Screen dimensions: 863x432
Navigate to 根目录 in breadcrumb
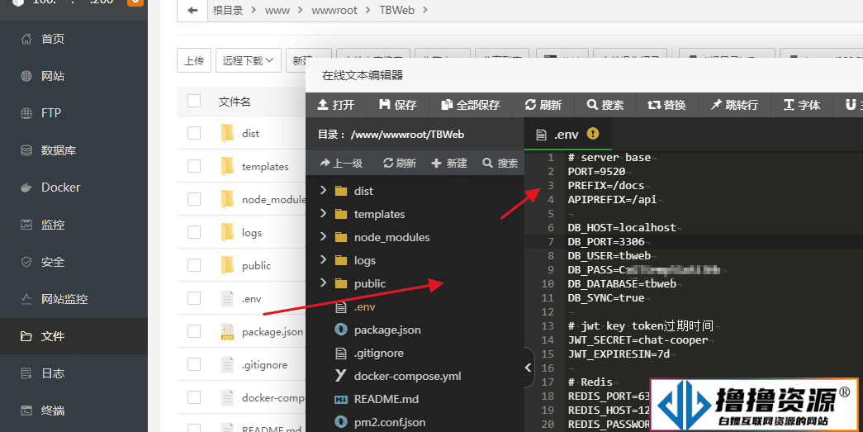[x=228, y=10]
